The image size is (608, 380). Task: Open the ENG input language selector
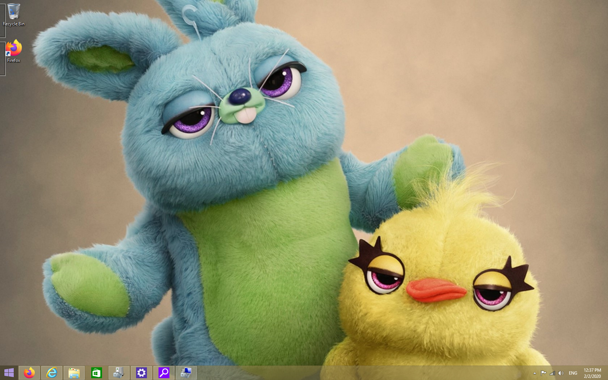click(x=573, y=373)
